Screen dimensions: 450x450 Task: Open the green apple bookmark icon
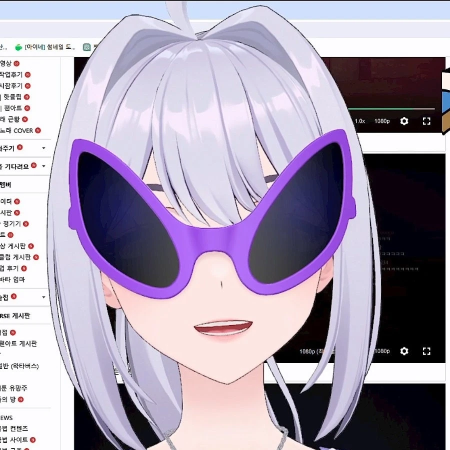pos(18,47)
